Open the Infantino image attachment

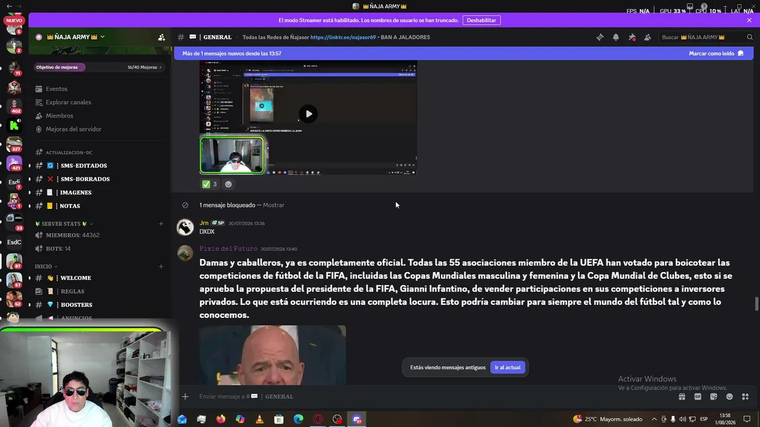pos(273,355)
